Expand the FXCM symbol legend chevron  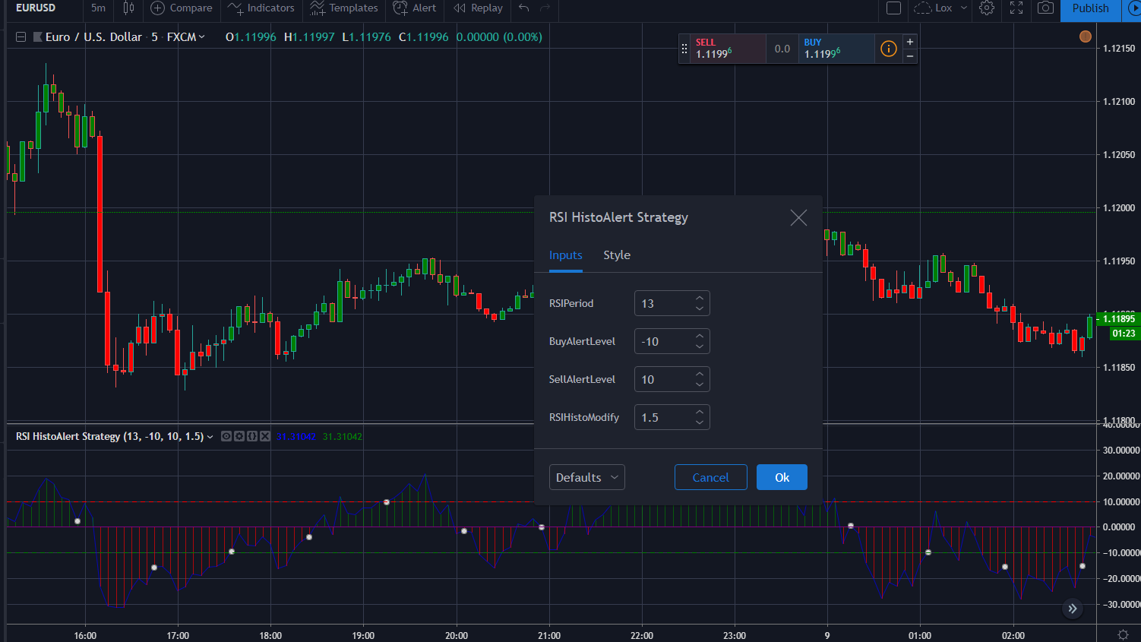tap(201, 36)
